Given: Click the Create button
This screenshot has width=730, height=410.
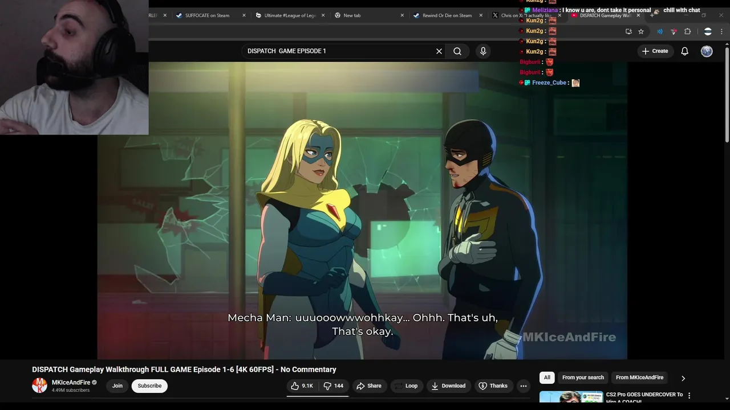Looking at the screenshot, I should [x=655, y=51].
